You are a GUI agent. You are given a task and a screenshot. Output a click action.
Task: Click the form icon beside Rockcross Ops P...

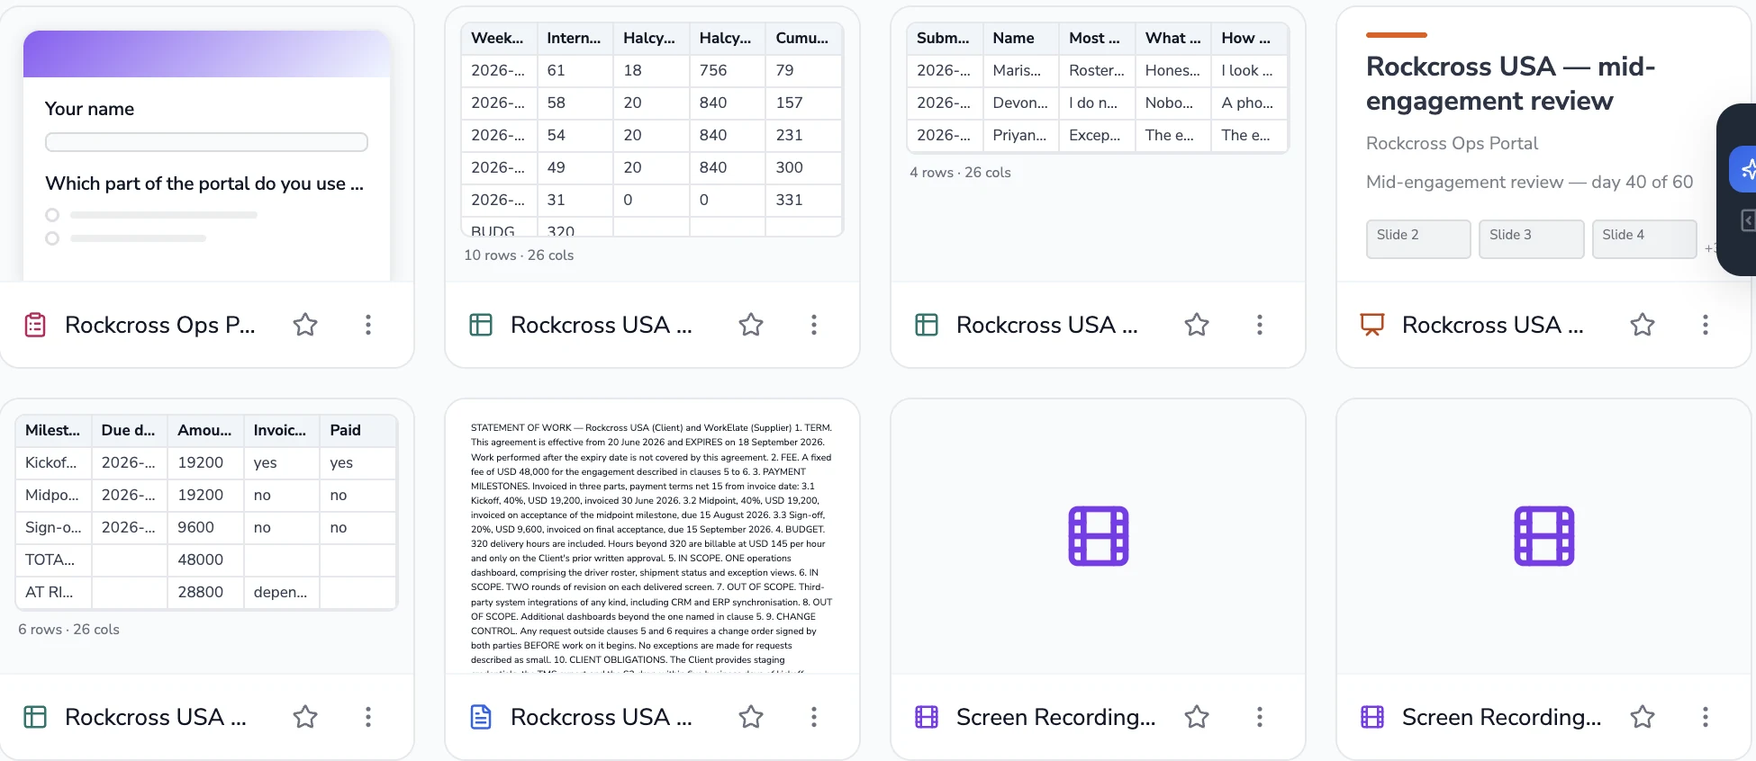pyautogui.click(x=35, y=325)
